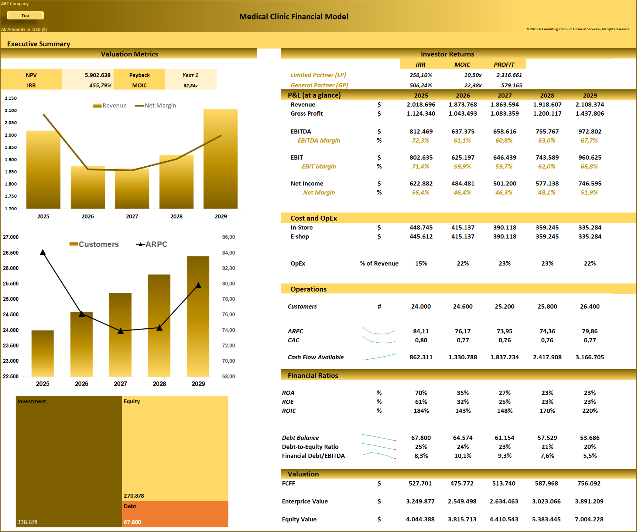Open the Executive Summary tab
The height and width of the screenshot is (532, 637).
coord(39,44)
